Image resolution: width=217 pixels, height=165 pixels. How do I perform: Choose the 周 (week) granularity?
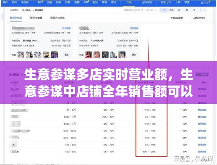tap(187, 10)
